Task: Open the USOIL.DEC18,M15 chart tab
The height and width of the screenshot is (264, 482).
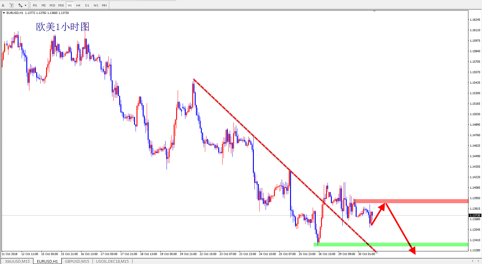Action: pyautogui.click(x=112, y=261)
